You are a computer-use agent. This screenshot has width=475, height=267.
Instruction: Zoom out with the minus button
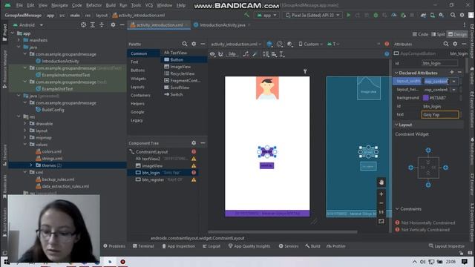tap(381, 202)
